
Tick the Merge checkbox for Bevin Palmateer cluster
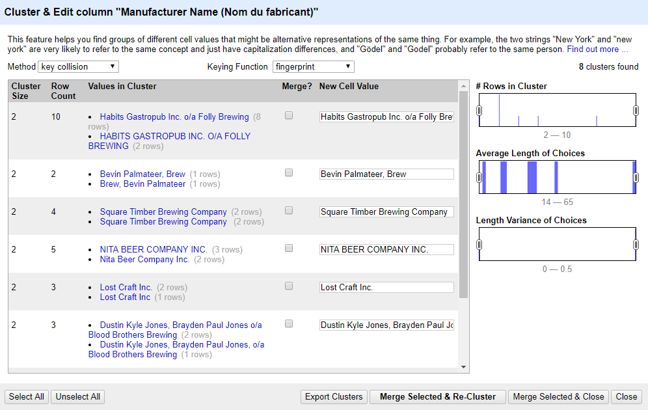289,172
